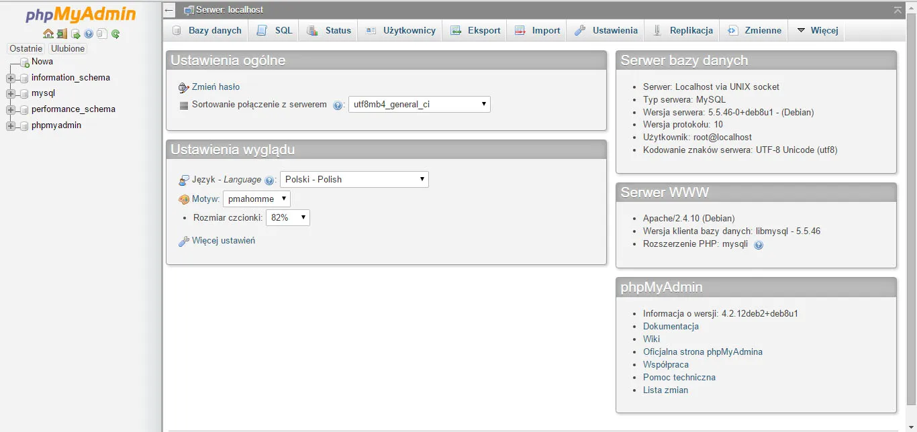Screen dimensions: 917x432
Task: Open the Zmienne tab
Action: 755,30
